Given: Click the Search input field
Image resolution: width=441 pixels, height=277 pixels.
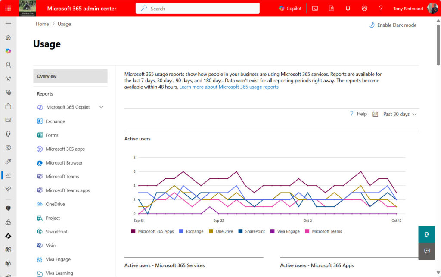Looking at the screenshot, I should pyautogui.click(x=198, y=9).
